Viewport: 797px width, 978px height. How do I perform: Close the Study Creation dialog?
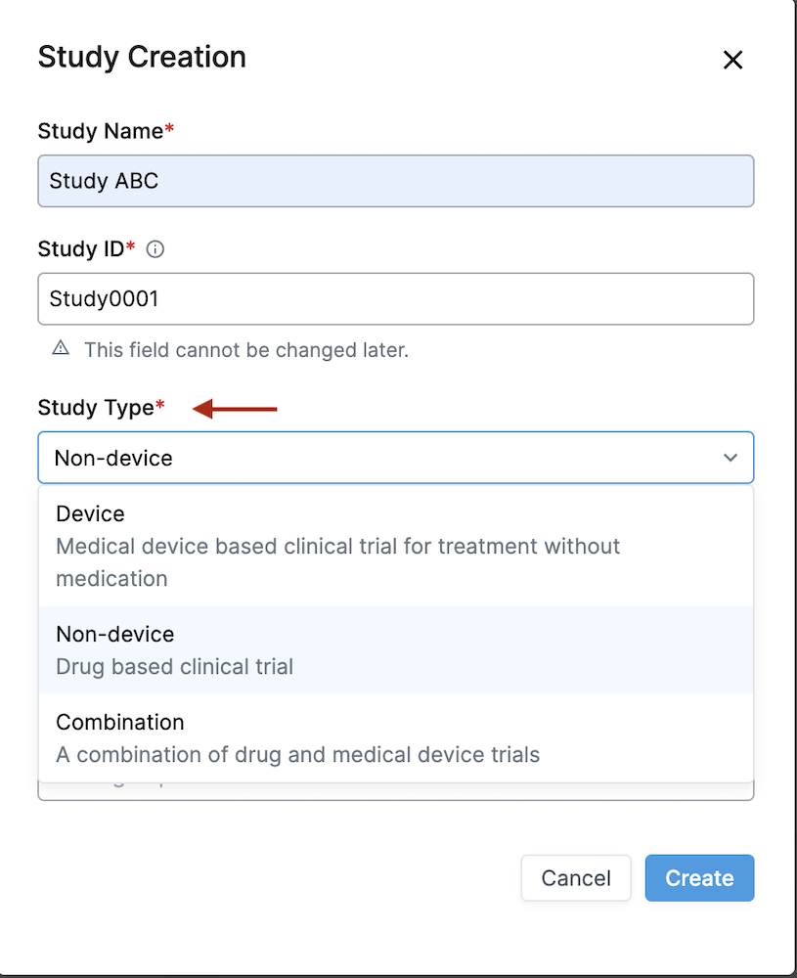pos(732,60)
